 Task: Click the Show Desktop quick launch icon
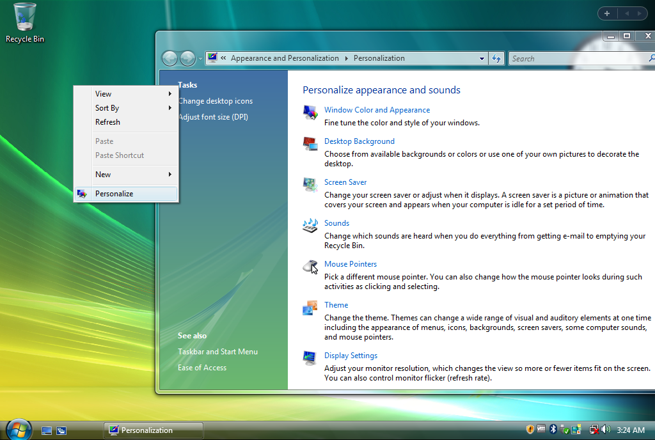click(46, 431)
